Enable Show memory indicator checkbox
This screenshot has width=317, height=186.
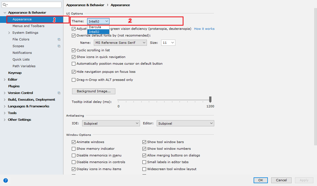pyautogui.click(x=73, y=149)
